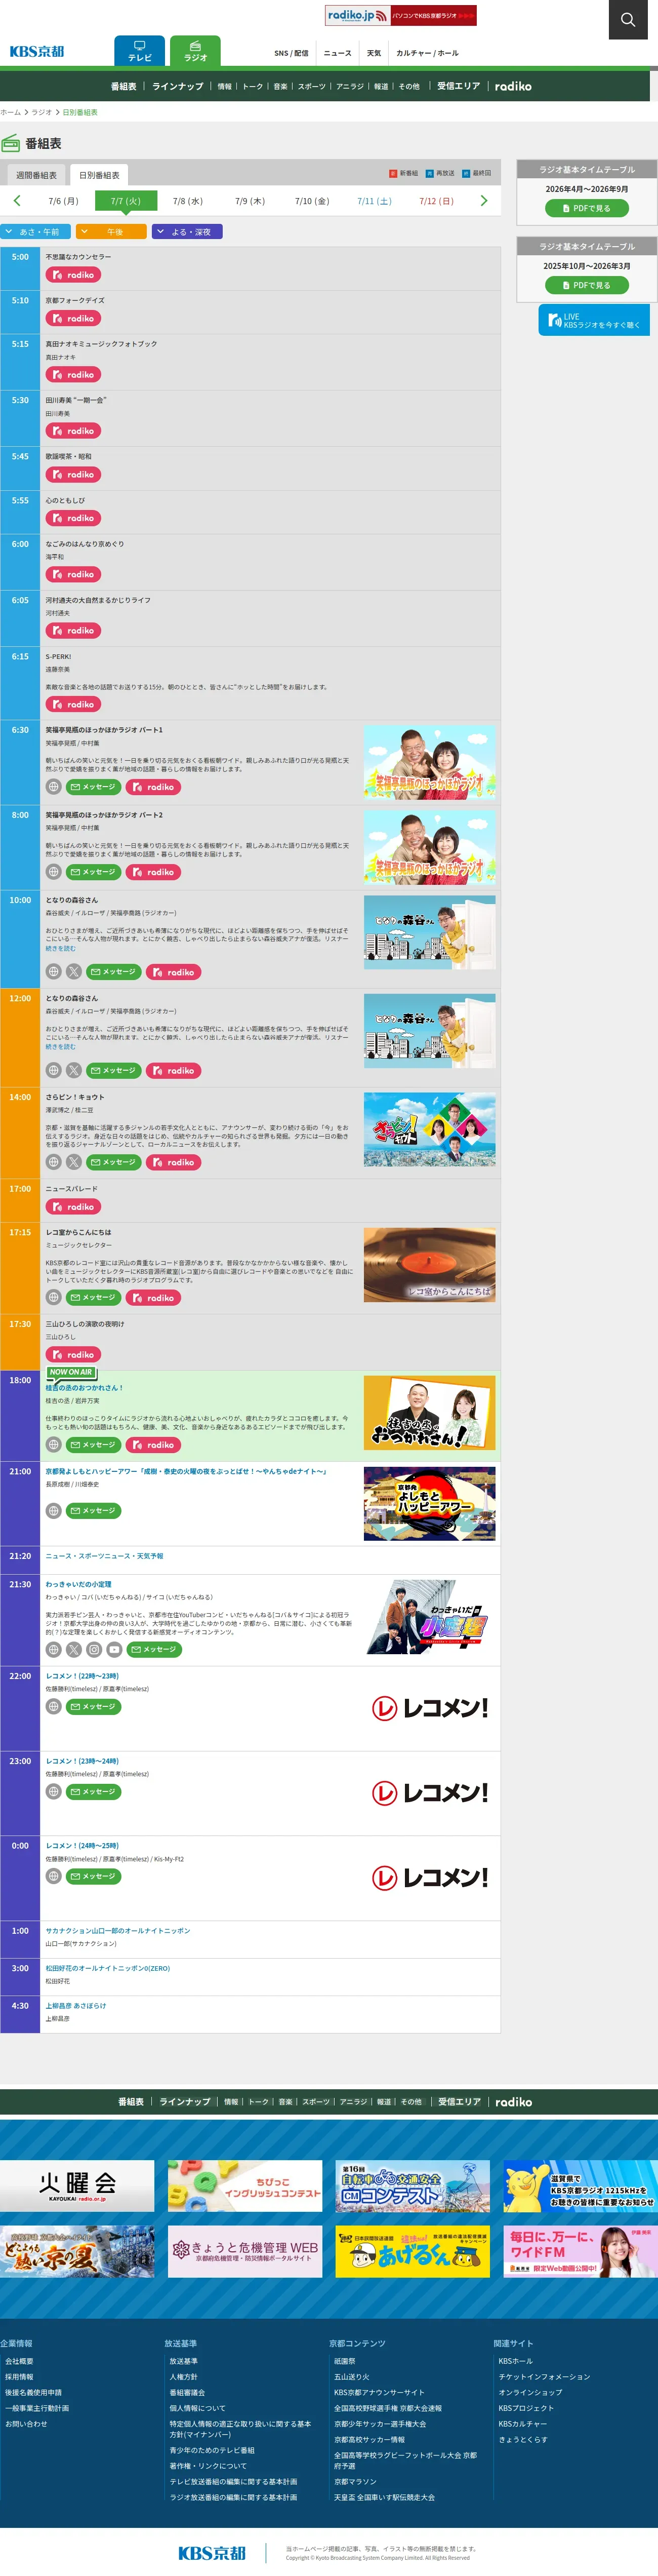Viewport: 658px width, 2576px height.
Task: Open the X icon for わっきゃいだの小定理
Action: click(74, 1649)
